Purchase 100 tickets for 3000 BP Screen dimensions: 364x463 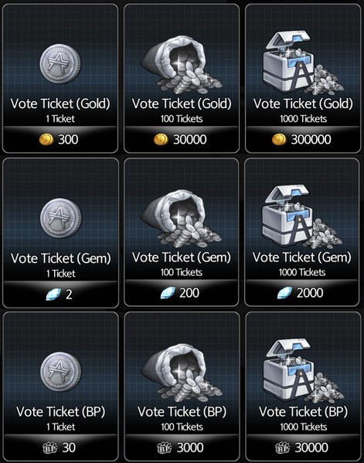point(182,448)
